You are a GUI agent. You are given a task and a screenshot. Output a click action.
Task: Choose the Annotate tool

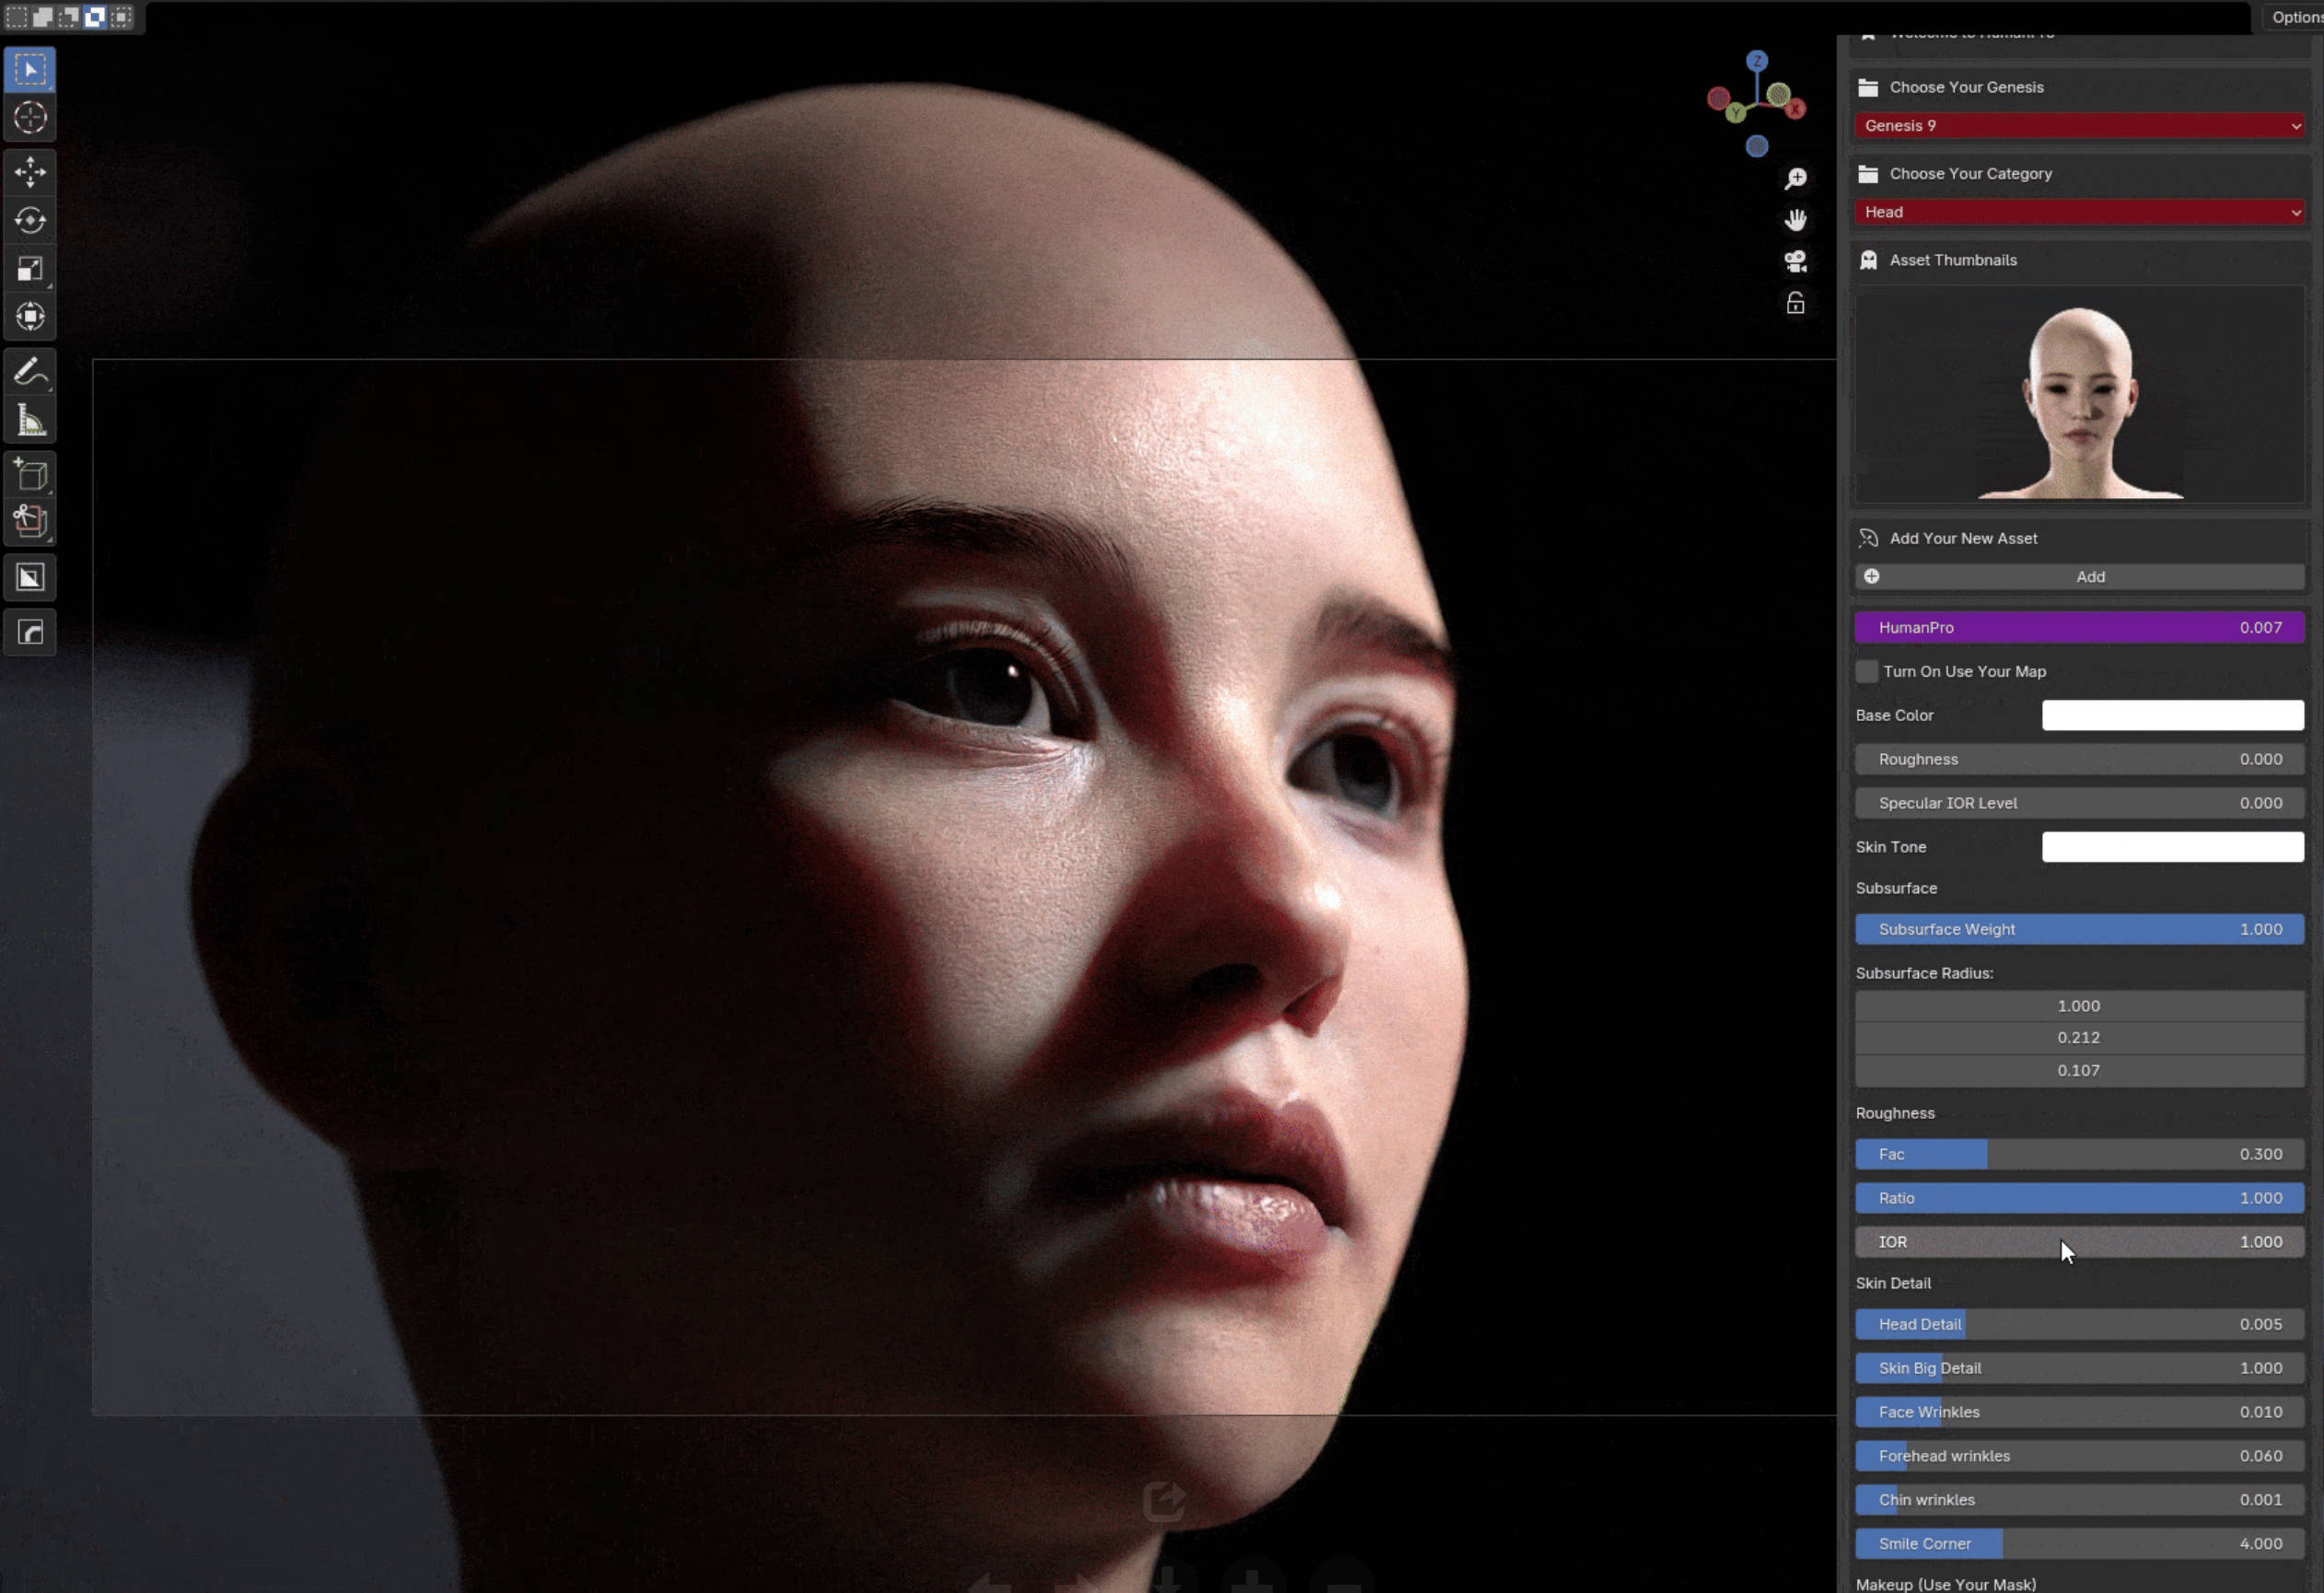30,371
